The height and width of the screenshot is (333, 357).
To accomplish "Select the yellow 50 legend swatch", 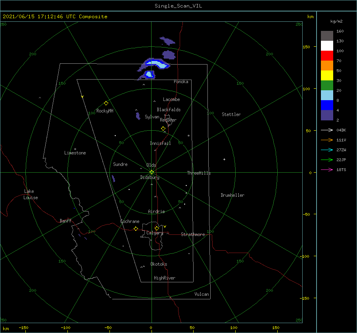I will 327,76.
